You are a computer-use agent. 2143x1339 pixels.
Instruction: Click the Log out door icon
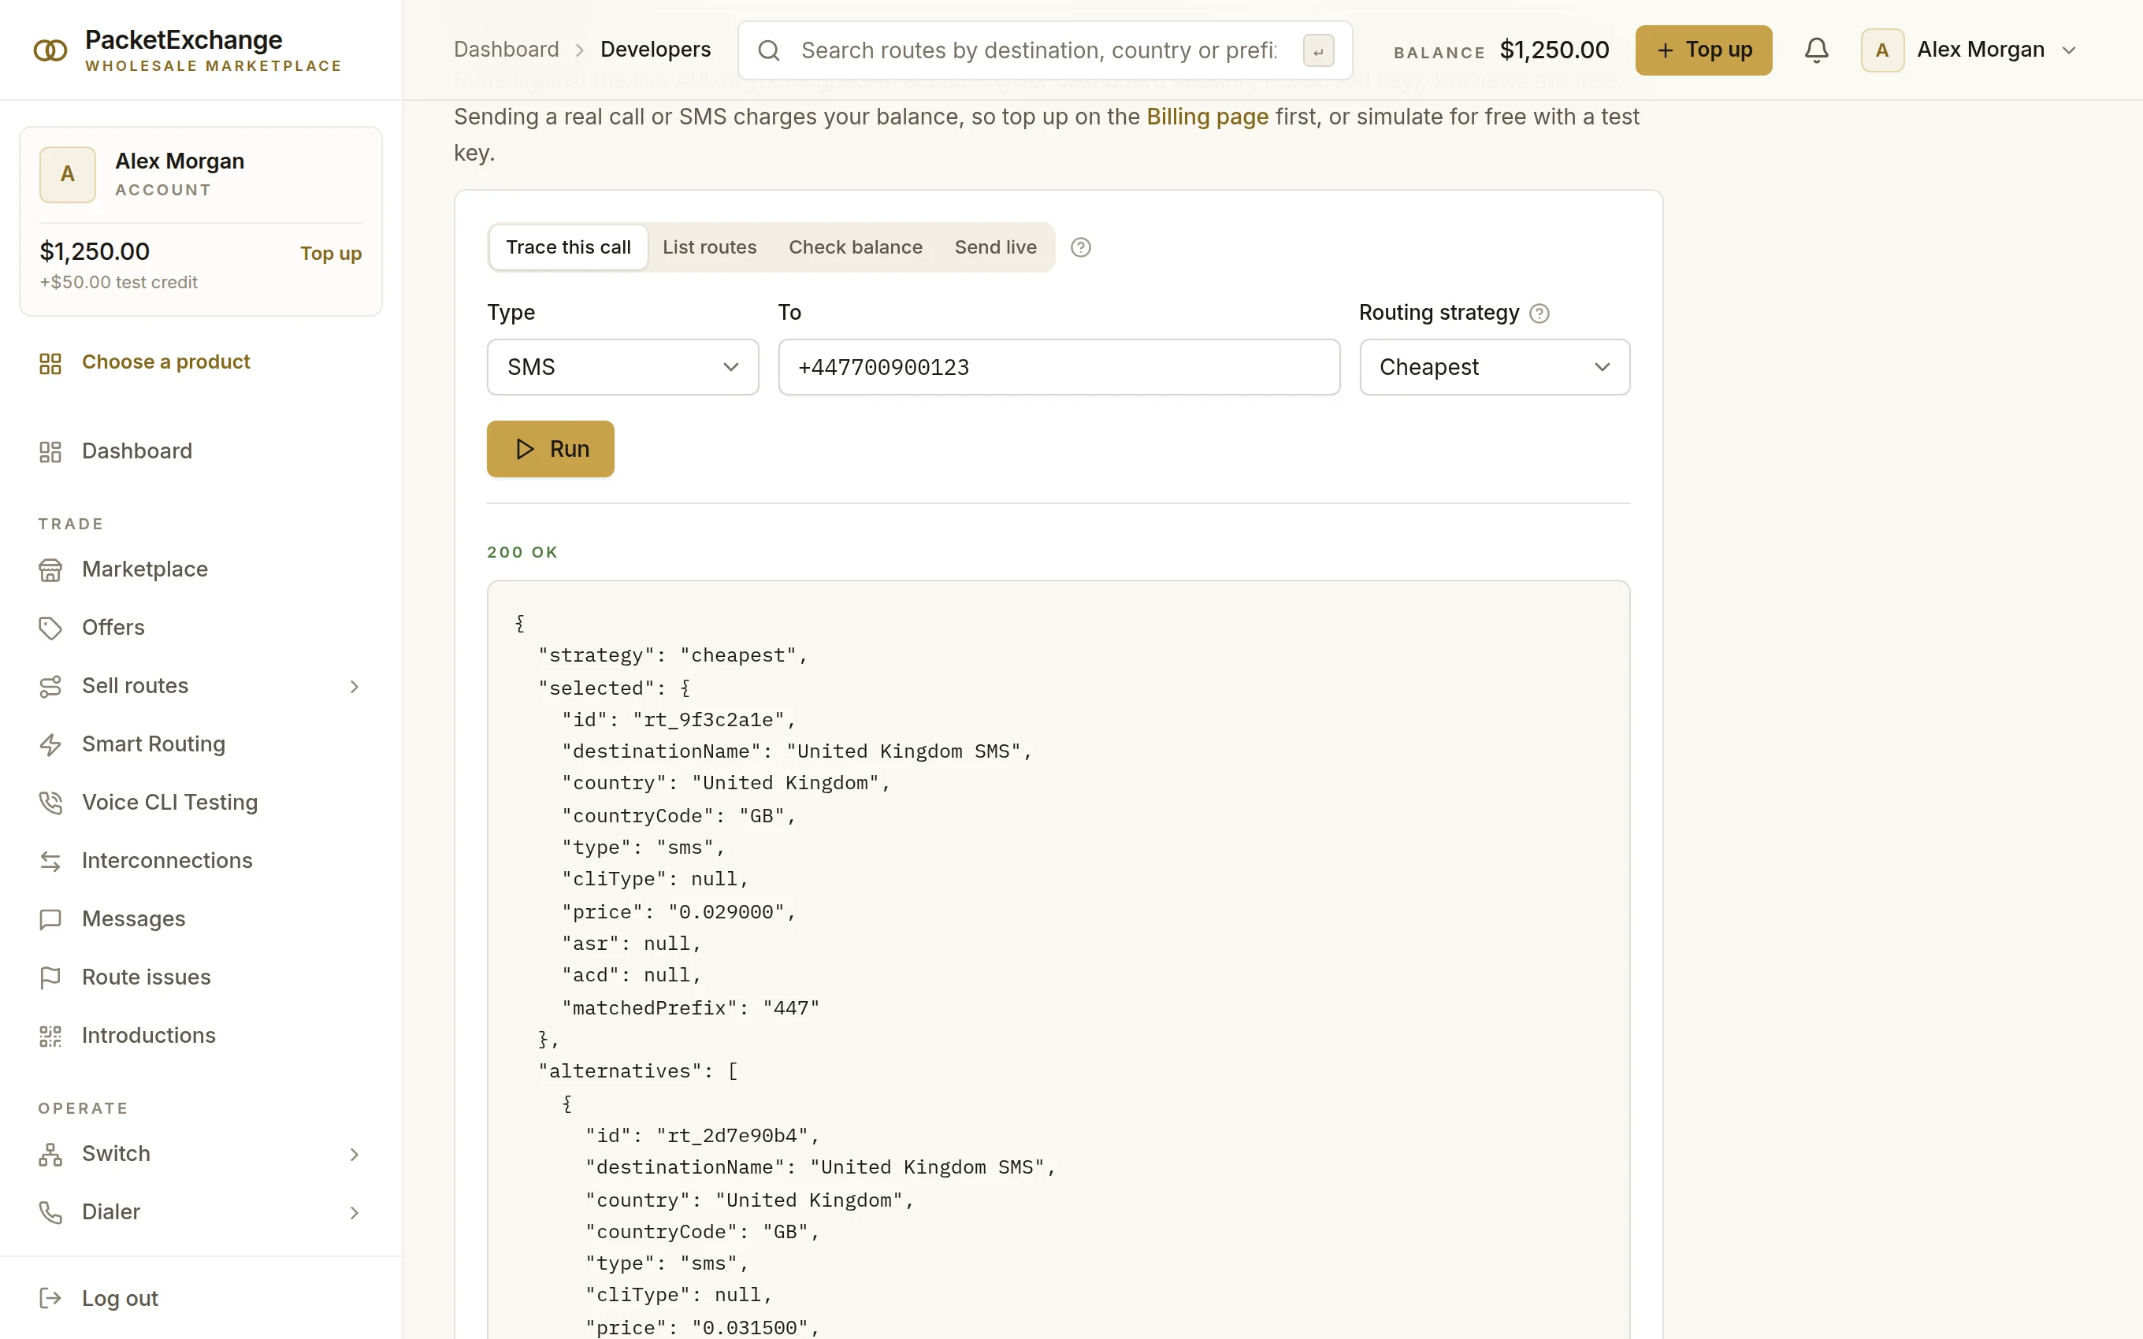point(50,1298)
